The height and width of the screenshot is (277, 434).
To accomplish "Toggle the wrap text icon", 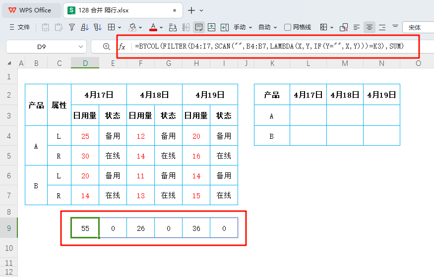I will click(x=199, y=27).
